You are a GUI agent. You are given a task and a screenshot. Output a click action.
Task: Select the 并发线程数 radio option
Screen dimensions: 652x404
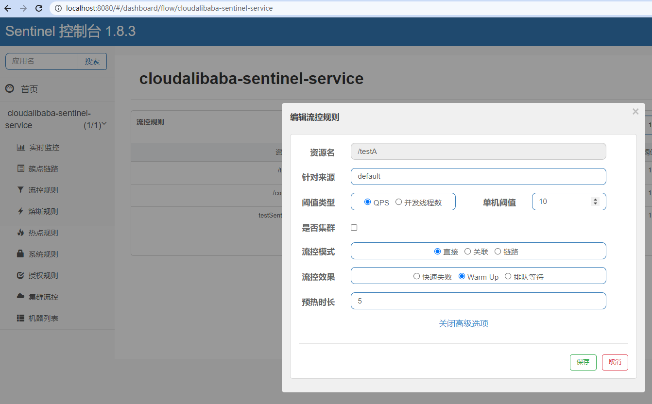coord(398,202)
